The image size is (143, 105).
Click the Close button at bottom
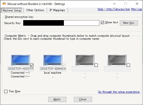pyautogui.click(x=83, y=99)
